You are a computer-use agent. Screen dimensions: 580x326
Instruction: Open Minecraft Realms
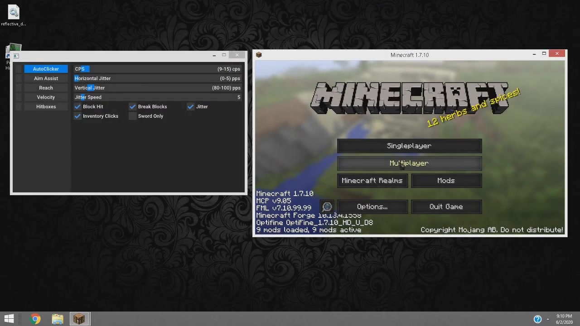pyautogui.click(x=372, y=181)
